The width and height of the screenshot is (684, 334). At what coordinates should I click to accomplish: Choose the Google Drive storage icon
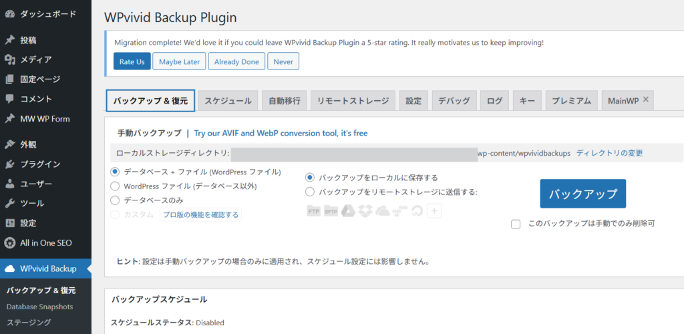coord(348,211)
